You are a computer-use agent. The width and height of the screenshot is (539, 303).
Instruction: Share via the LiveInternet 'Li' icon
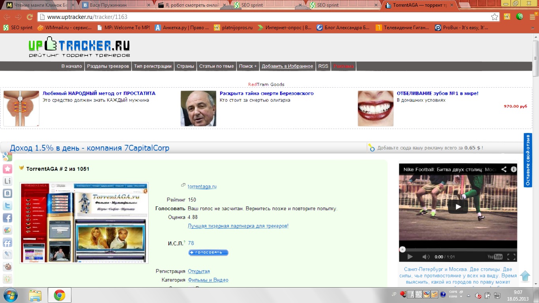point(7,181)
